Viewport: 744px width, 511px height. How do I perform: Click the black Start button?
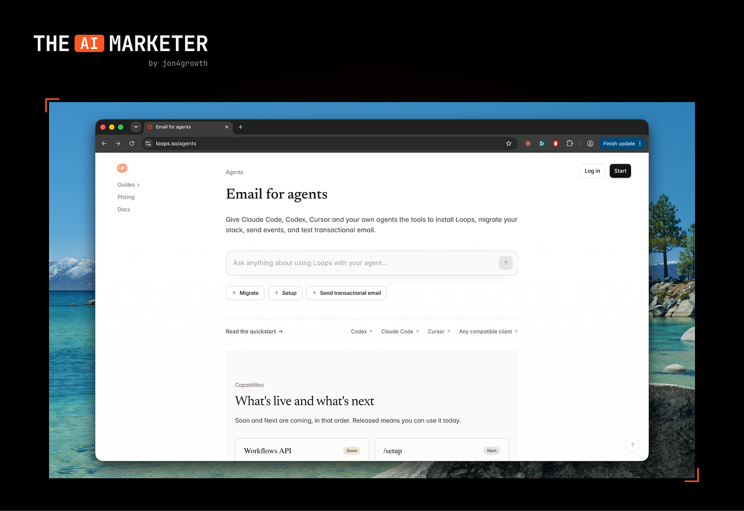(x=620, y=171)
